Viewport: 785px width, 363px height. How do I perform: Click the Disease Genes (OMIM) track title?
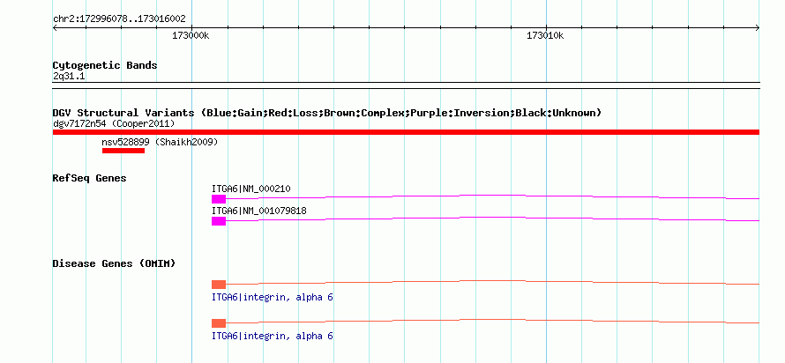[114, 263]
